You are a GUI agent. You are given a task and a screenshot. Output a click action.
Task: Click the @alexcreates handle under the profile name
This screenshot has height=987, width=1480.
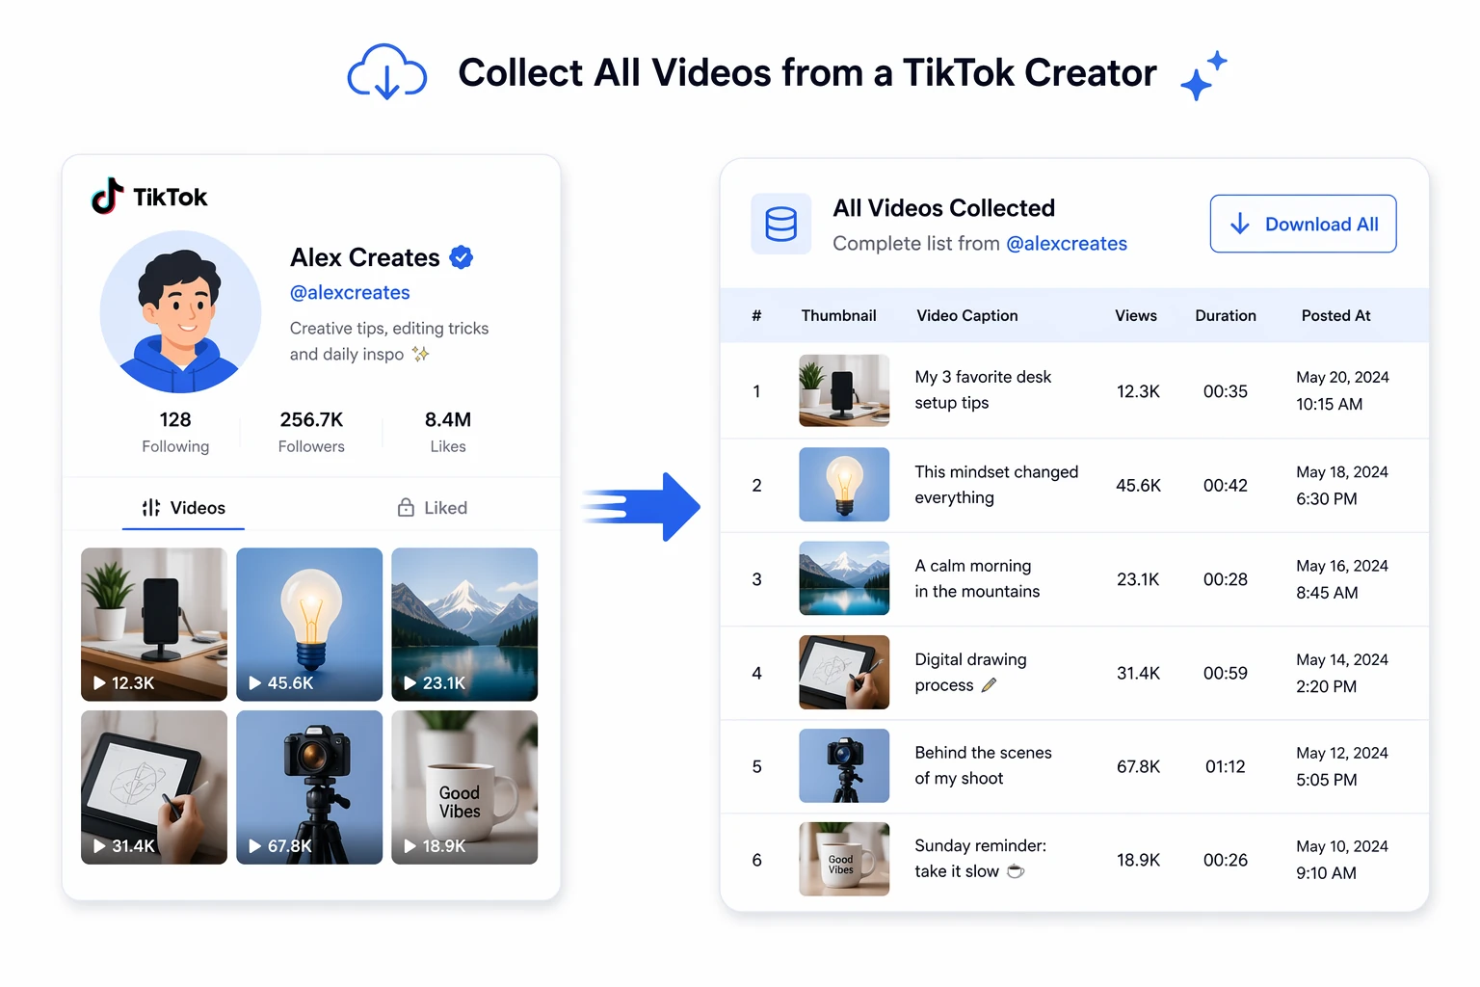pos(350,292)
